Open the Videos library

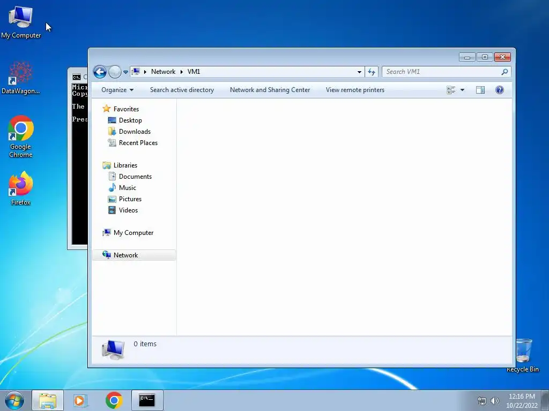(128, 210)
